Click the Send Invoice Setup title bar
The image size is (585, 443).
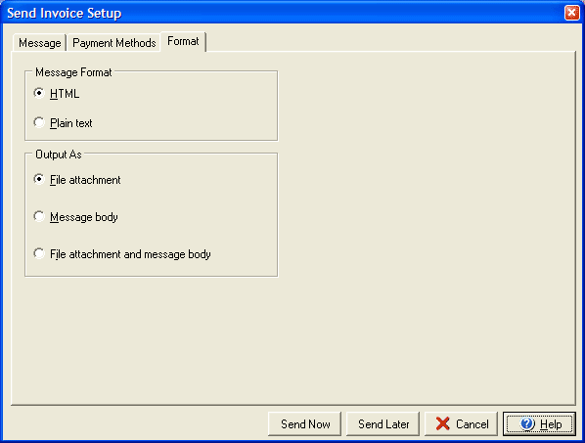[284, 13]
